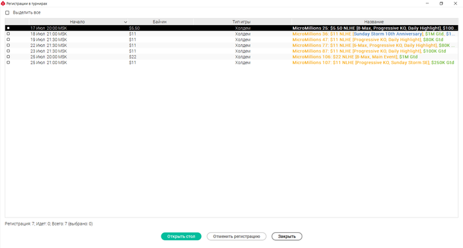Check the box for the 17 Июл tournament row
The width and height of the screenshot is (463, 248).
[8, 28]
